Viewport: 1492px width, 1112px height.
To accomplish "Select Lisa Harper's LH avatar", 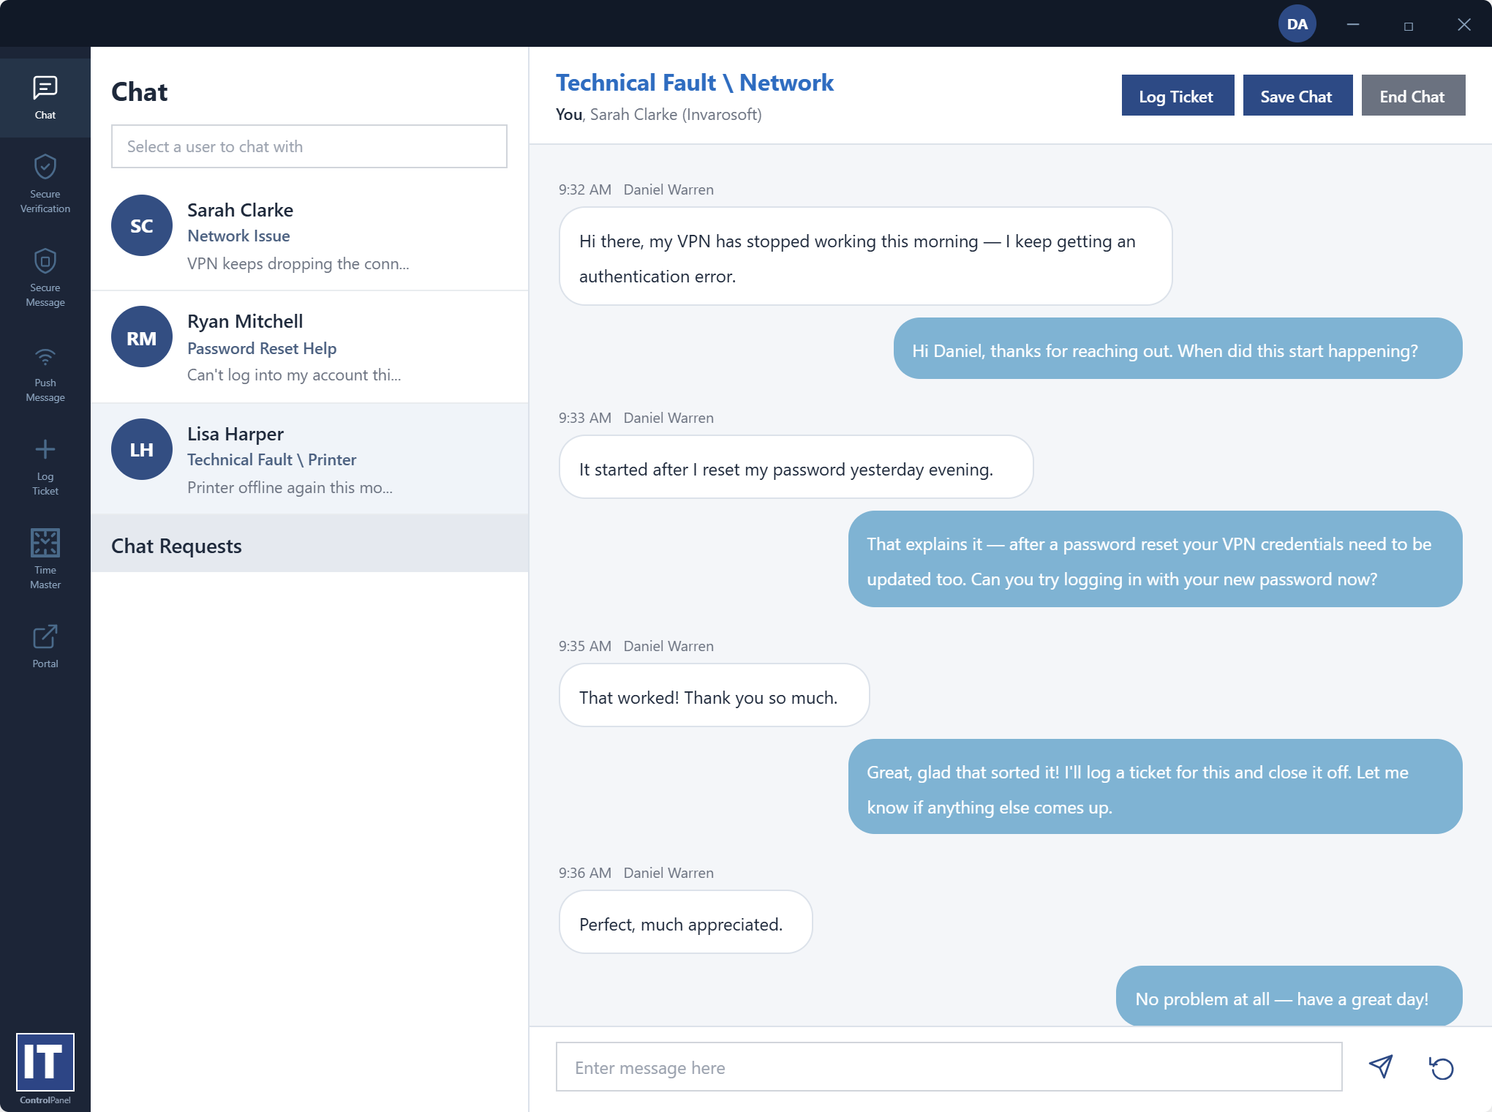I will coord(142,449).
